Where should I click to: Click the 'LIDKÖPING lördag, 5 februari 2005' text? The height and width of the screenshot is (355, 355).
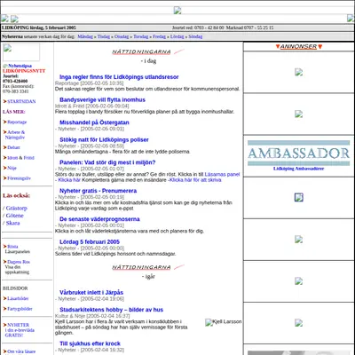(39, 28)
